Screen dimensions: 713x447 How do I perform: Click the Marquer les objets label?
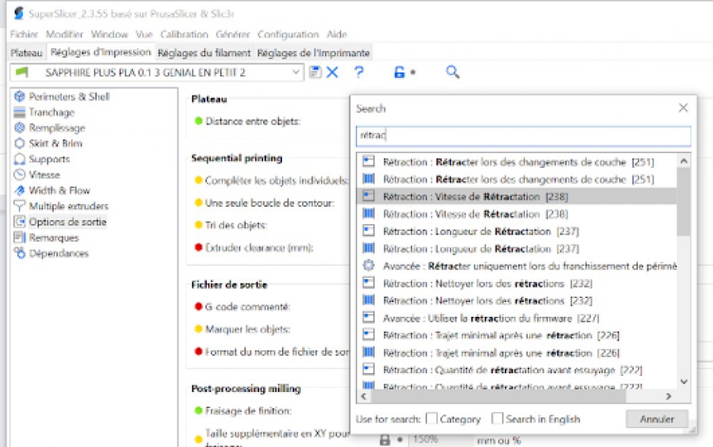248,329
